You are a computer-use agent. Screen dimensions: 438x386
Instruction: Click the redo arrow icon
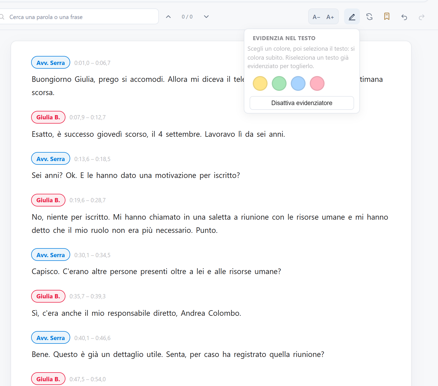tap(422, 17)
